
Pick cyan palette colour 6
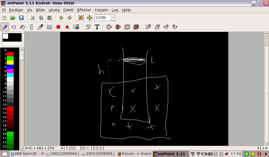[10, 75]
